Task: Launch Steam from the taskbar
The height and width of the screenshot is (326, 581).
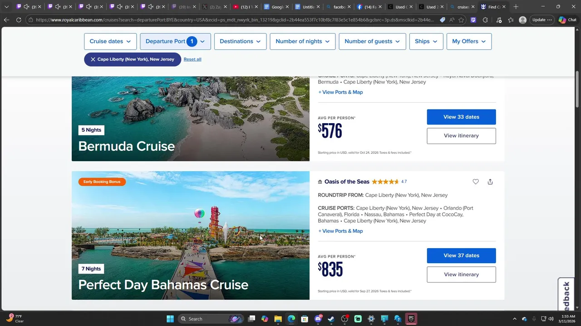Action: [x=331, y=319]
